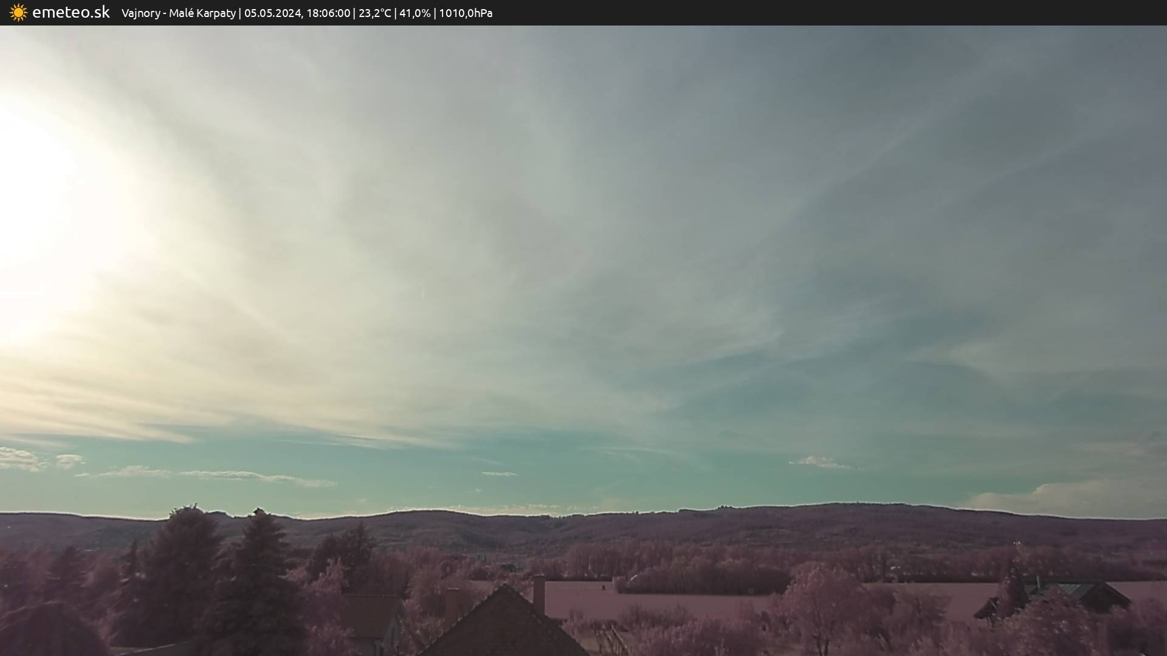
Task: Click the emeteo.sk site name text
Action: pyautogui.click(x=71, y=12)
